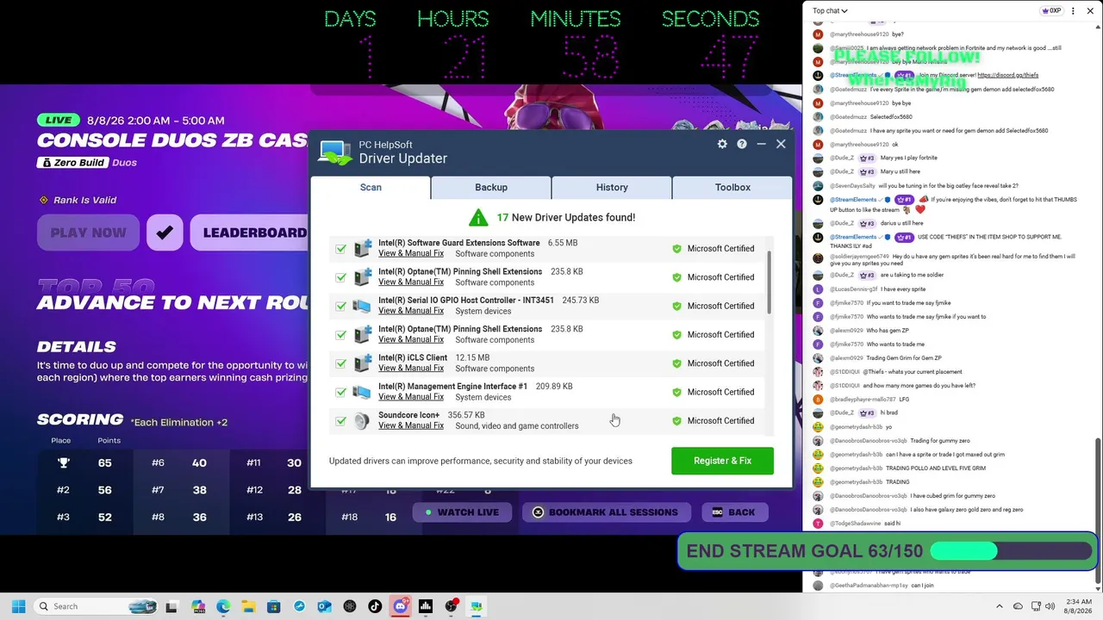Viewport: 1103px width, 620px height.
Task: Open Microsoft Store from the taskbar
Action: point(274,606)
